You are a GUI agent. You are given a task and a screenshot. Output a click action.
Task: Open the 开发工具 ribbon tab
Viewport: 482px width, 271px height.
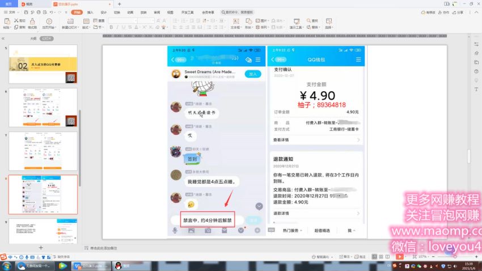point(187,12)
